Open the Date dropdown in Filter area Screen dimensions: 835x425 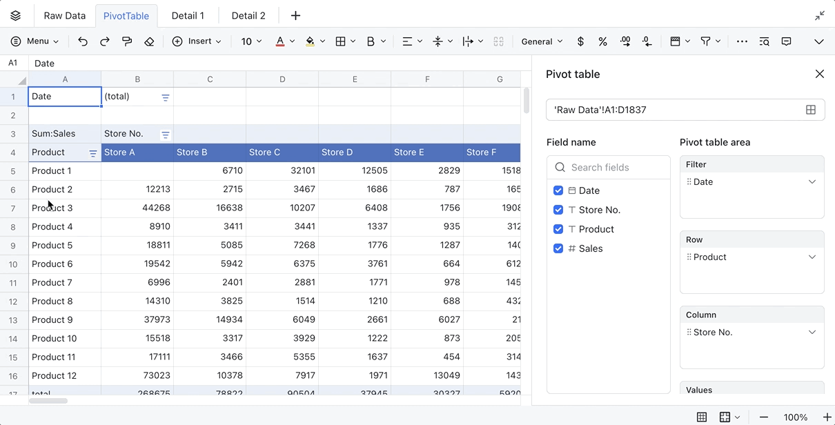point(811,181)
